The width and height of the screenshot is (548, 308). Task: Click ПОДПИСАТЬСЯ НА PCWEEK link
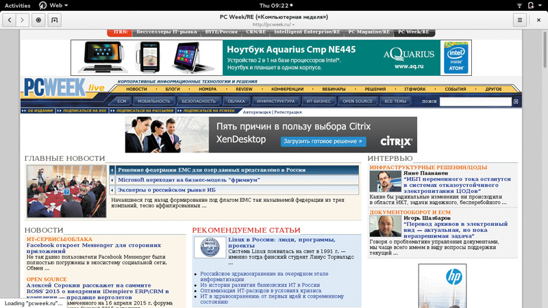click(209, 111)
